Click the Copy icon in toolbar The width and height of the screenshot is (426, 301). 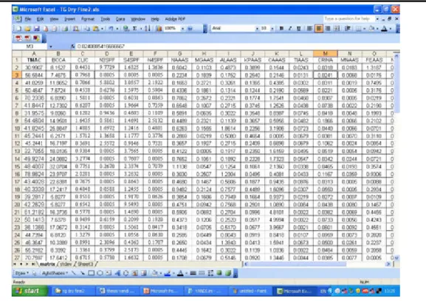tap(87, 28)
